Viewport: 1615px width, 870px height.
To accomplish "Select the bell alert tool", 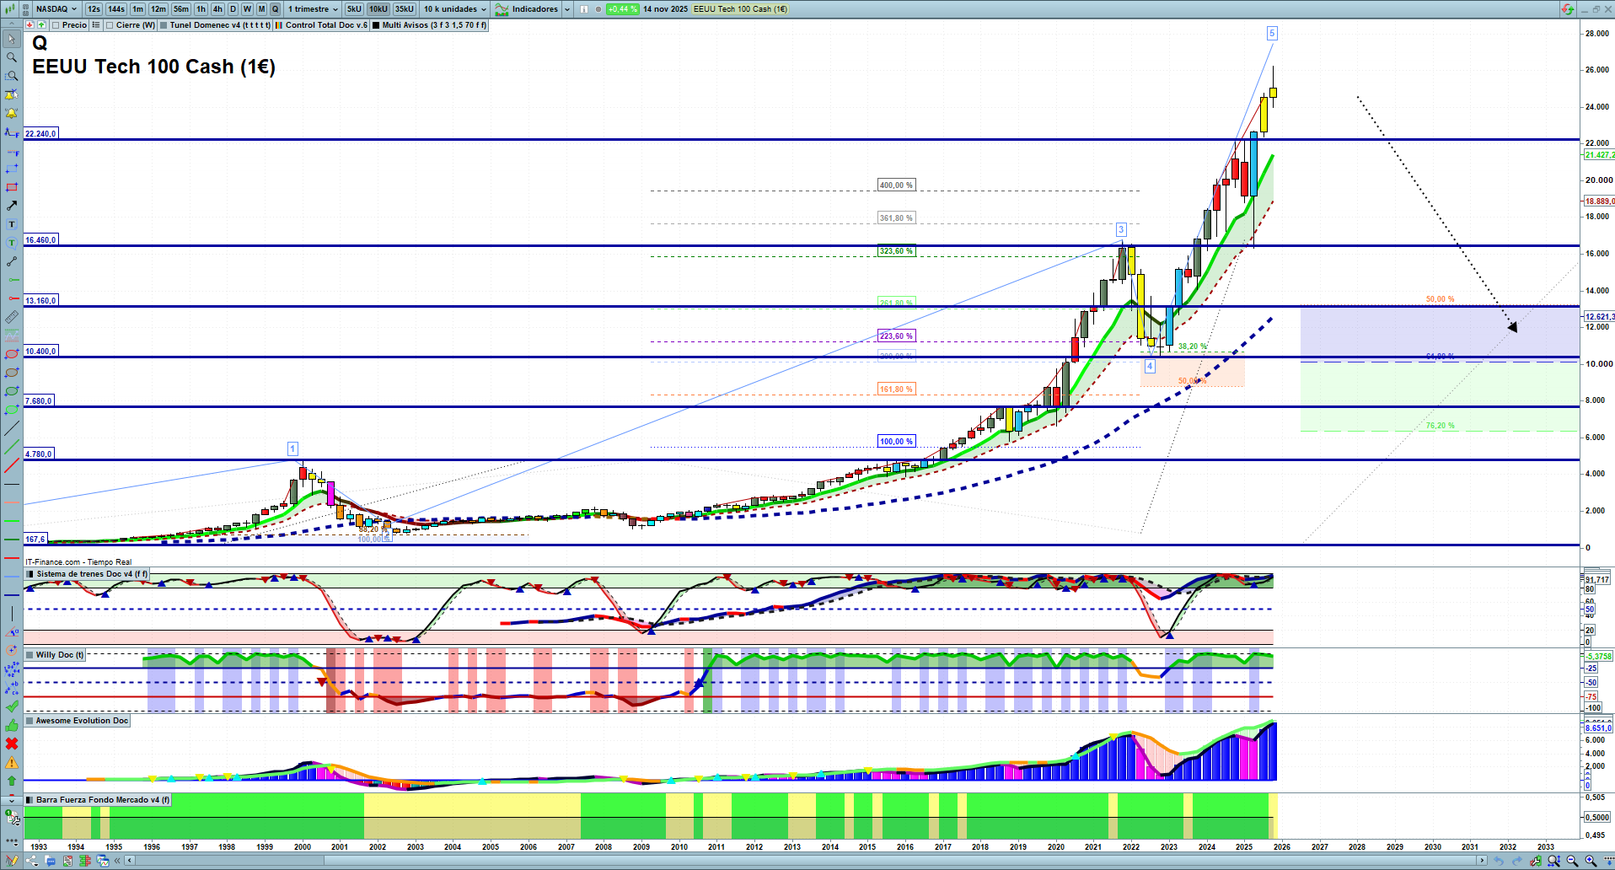I will (12, 113).
